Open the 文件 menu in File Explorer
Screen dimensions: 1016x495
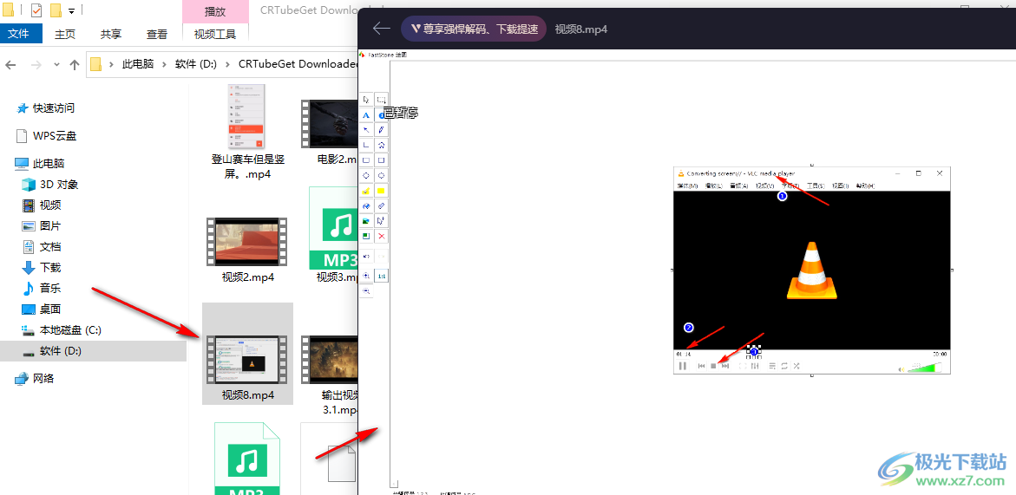[x=22, y=34]
